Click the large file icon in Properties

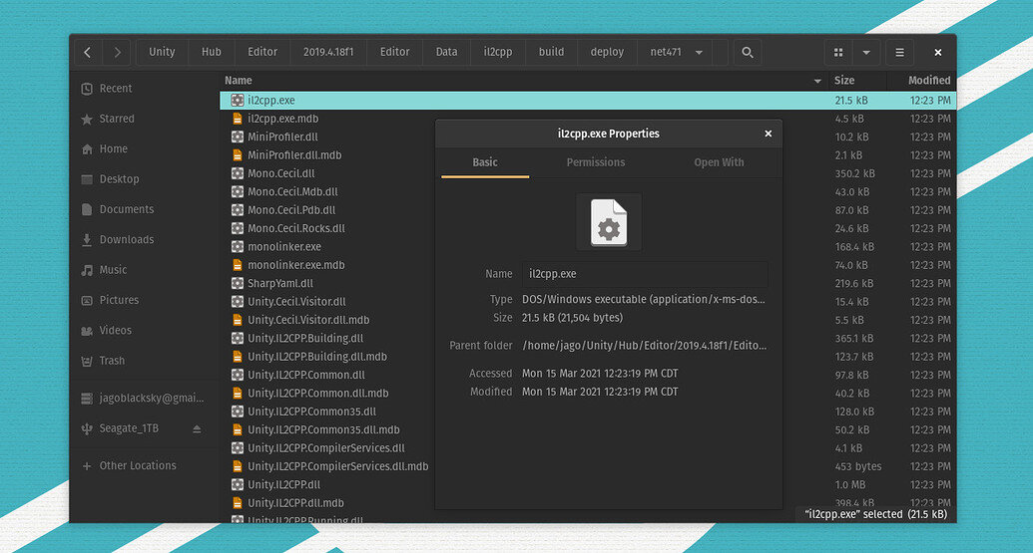pos(609,222)
